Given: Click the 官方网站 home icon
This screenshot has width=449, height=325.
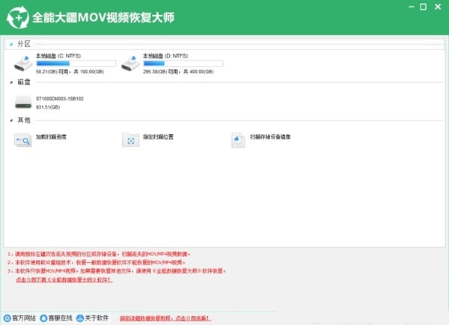Looking at the screenshot, I should coord(7,318).
